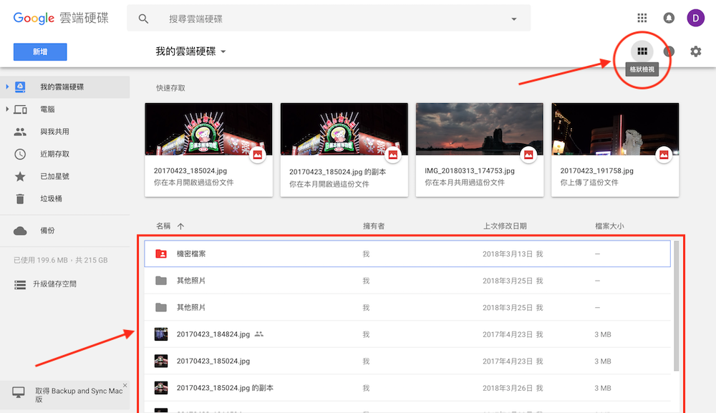The image size is (716, 413).
Task: Open the search options dropdown arrow
Action: click(514, 18)
